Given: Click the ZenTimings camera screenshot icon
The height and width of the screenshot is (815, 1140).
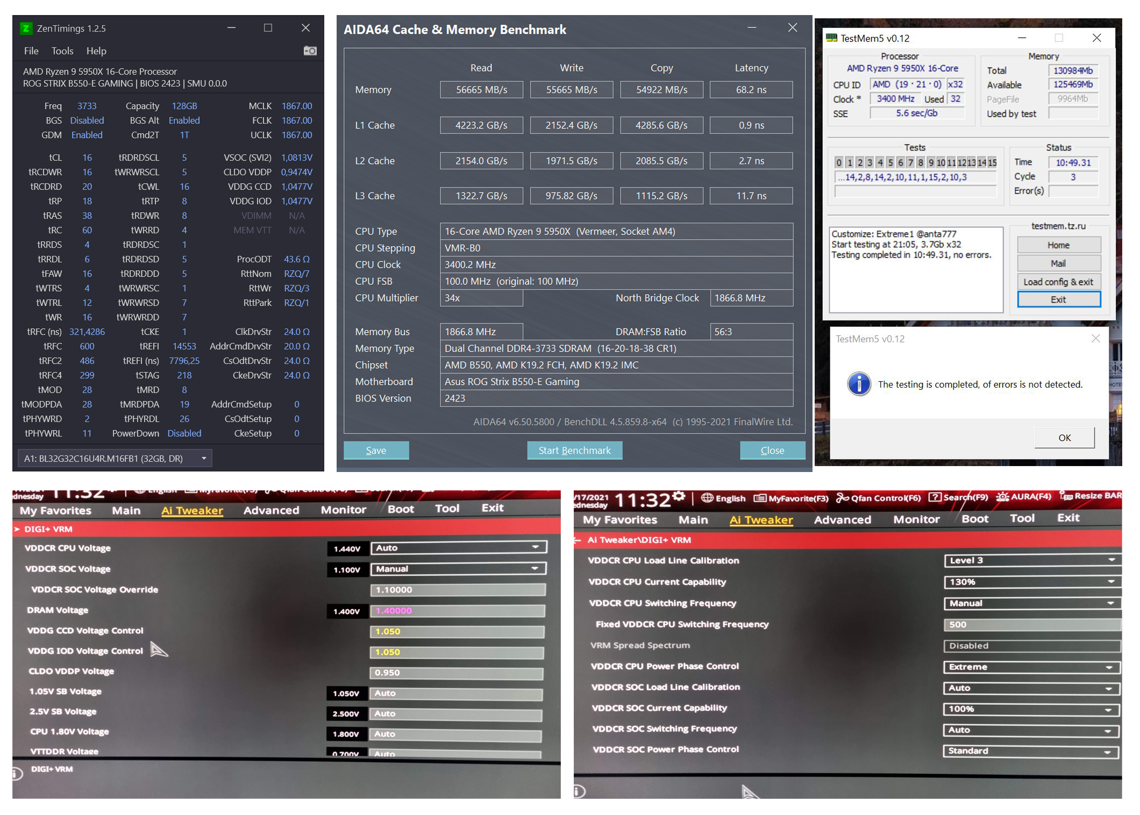Looking at the screenshot, I should click(x=310, y=51).
